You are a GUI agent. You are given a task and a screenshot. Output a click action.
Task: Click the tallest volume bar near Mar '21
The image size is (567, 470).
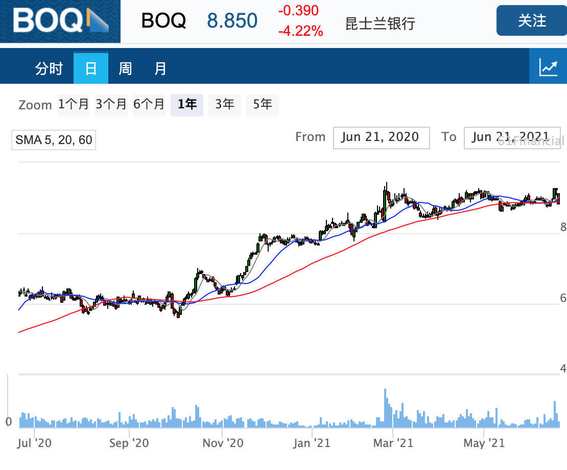click(386, 408)
